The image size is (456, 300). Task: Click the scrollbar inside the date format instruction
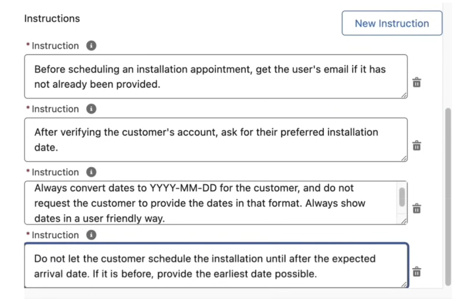click(402, 197)
